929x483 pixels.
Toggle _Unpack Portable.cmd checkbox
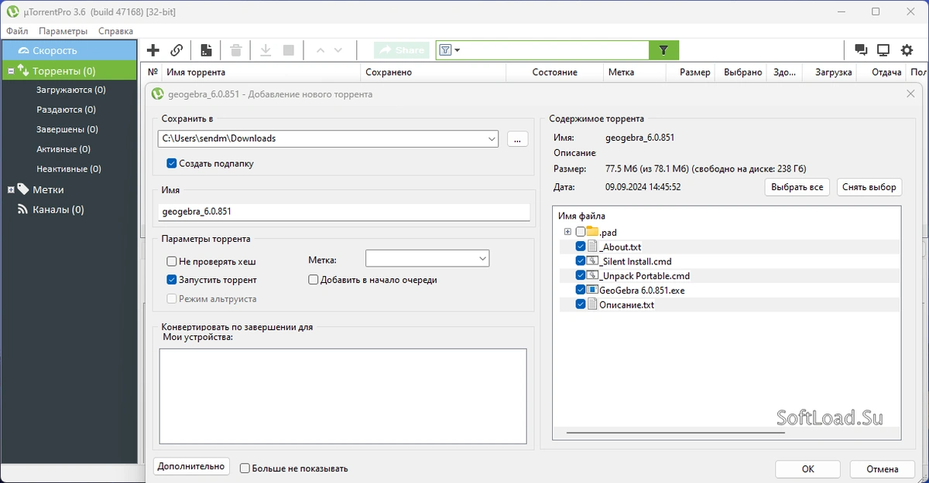tap(581, 275)
